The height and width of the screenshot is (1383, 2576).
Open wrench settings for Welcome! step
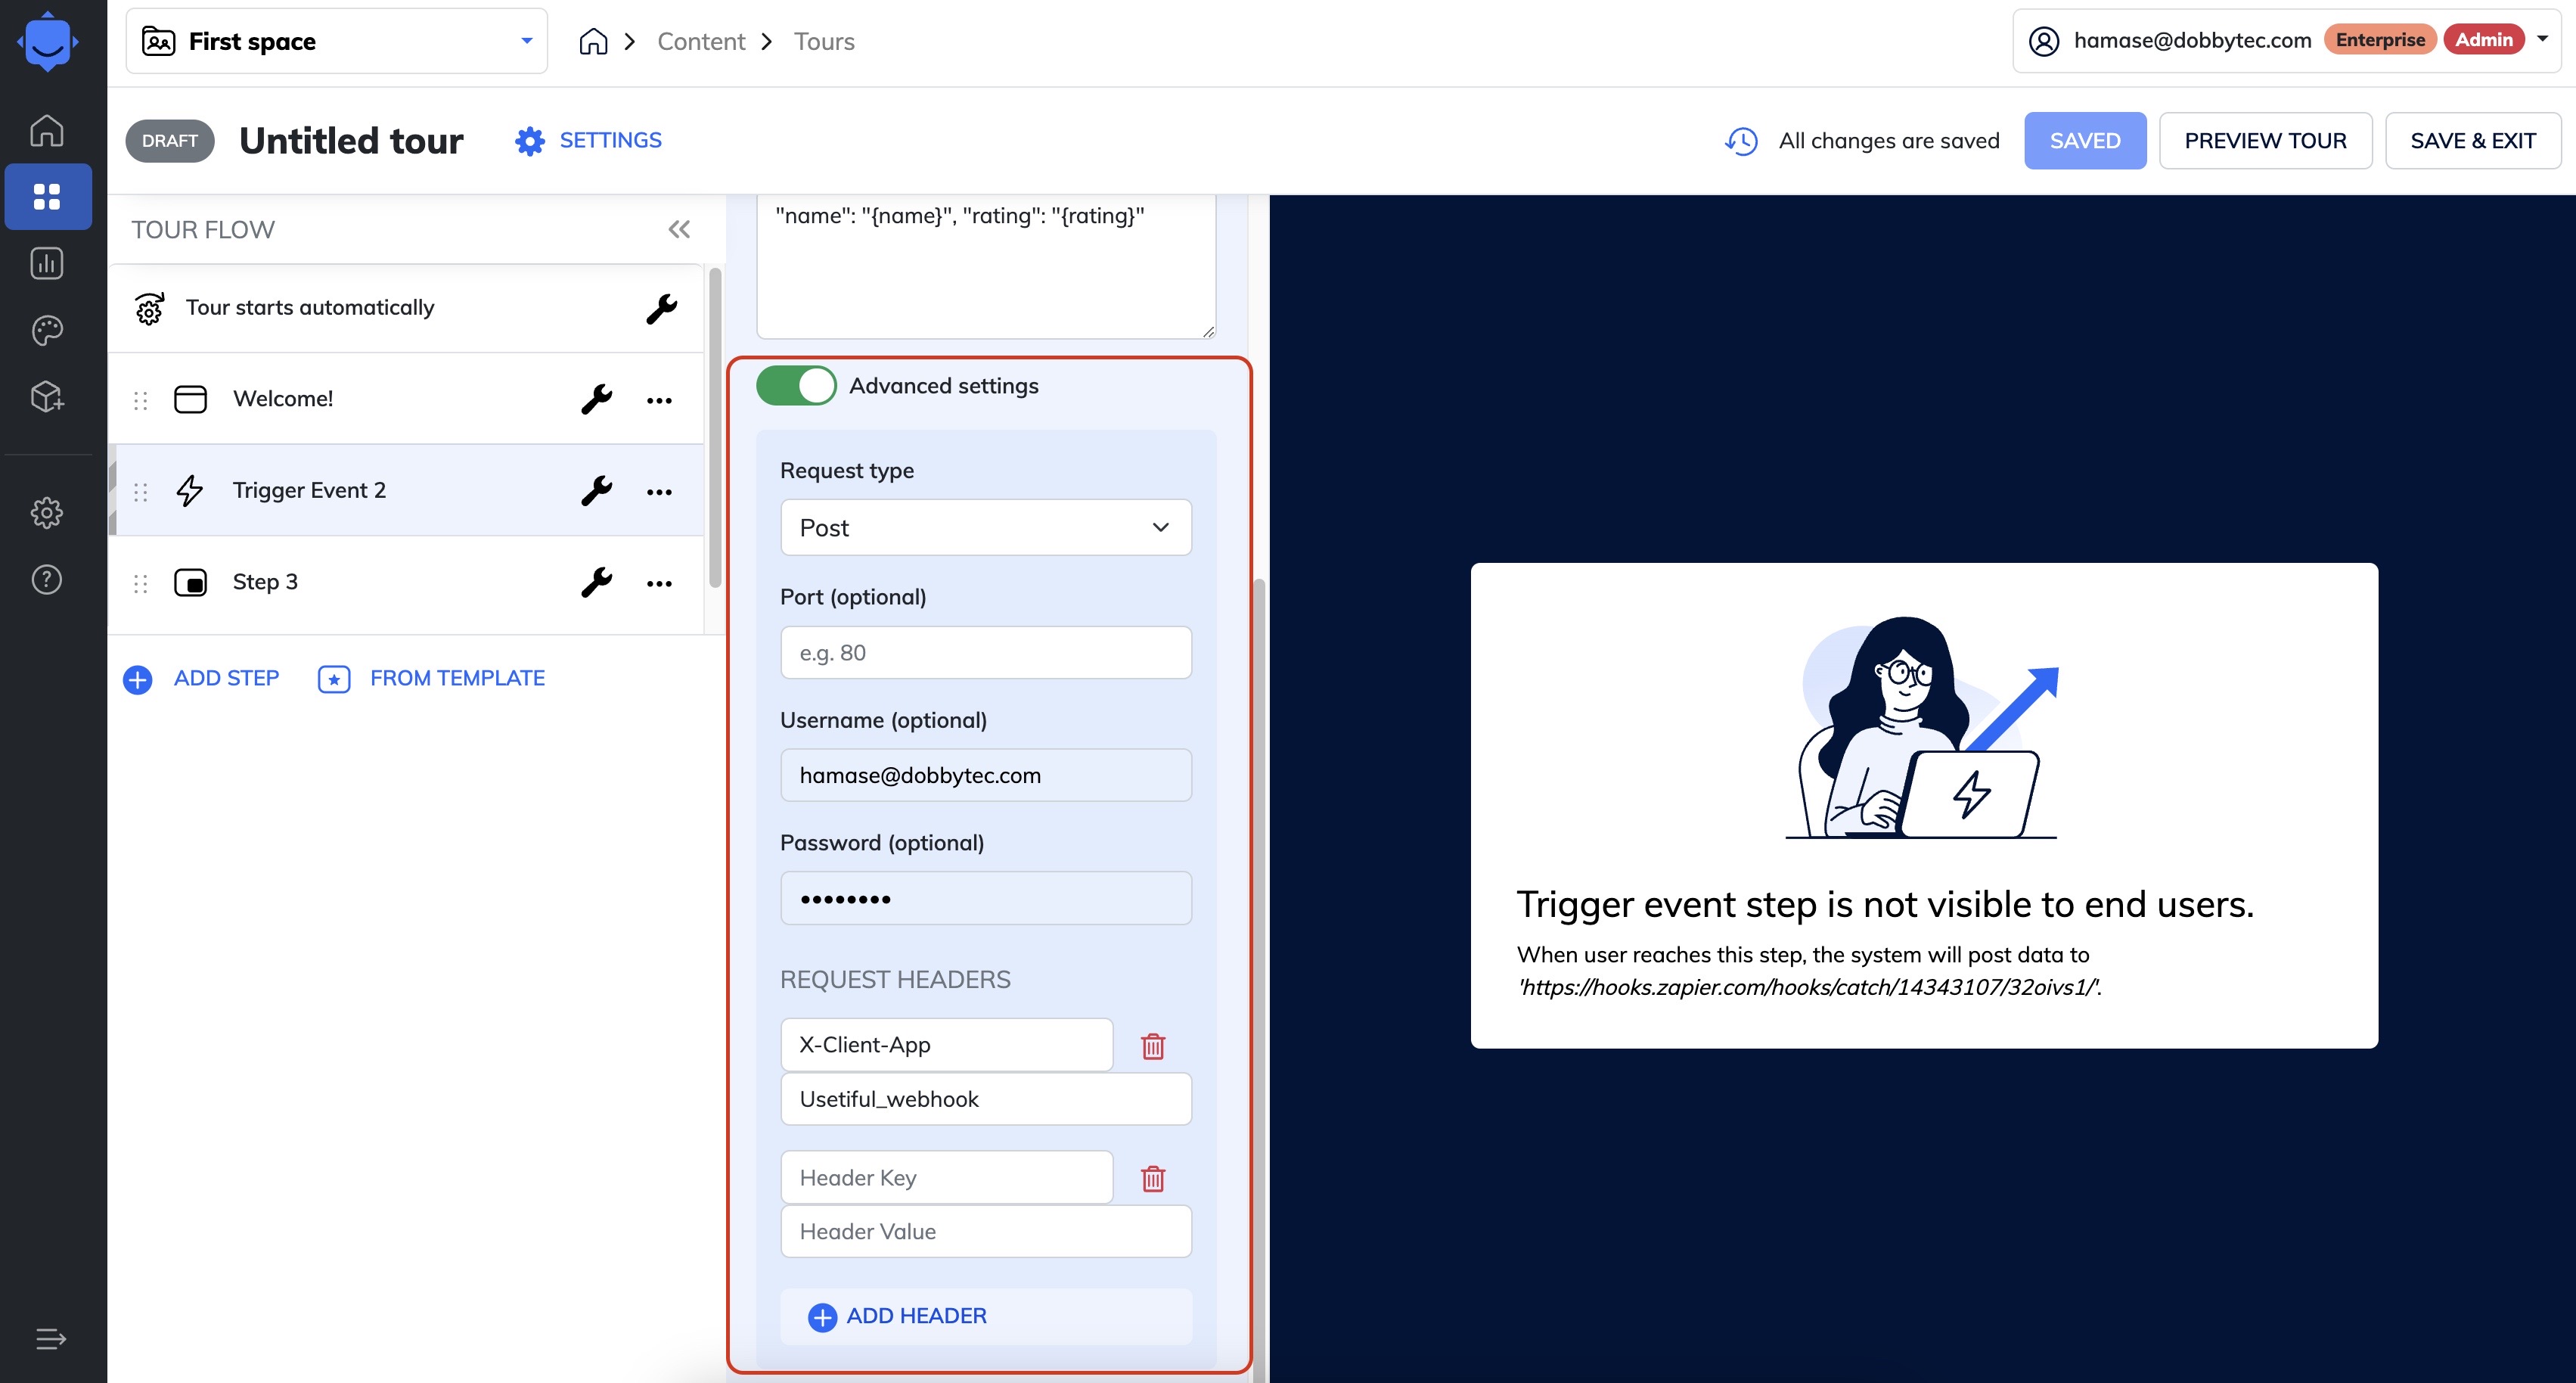tap(596, 399)
